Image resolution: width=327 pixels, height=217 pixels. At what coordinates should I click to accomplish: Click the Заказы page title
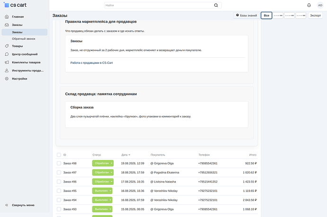click(x=60, y=16)
